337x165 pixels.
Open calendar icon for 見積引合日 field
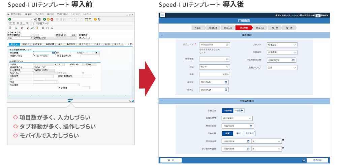(251, 126)
